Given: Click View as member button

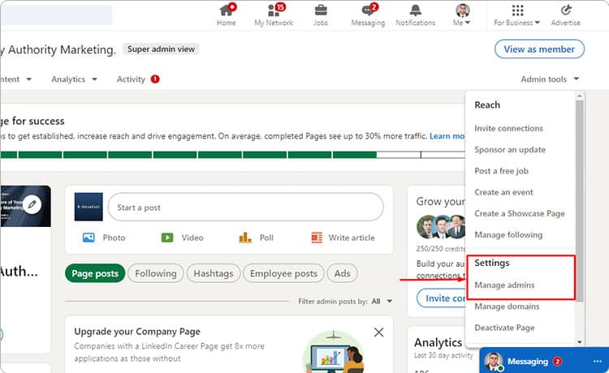Looking at the screenshot, I should point(539,49).
